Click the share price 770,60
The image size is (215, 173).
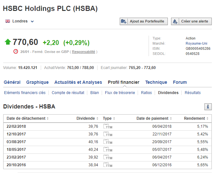pyautogui.click(x=25, y=42)
